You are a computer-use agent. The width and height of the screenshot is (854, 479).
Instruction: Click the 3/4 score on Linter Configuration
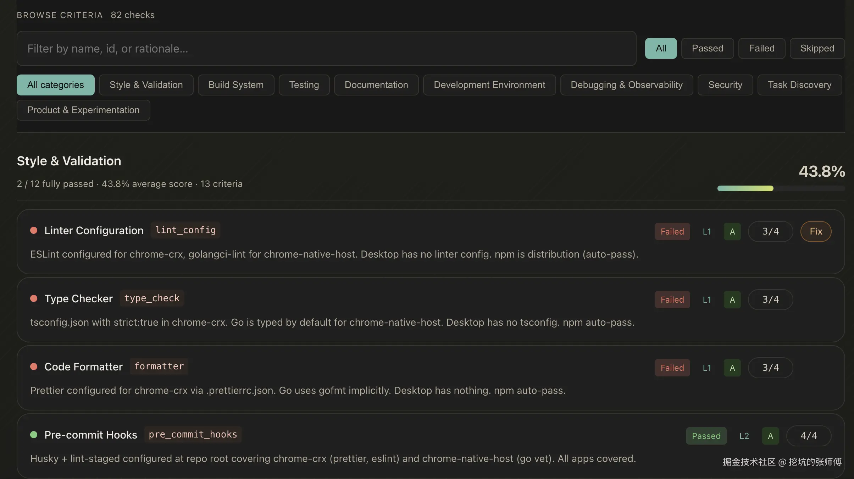point(770,231)
